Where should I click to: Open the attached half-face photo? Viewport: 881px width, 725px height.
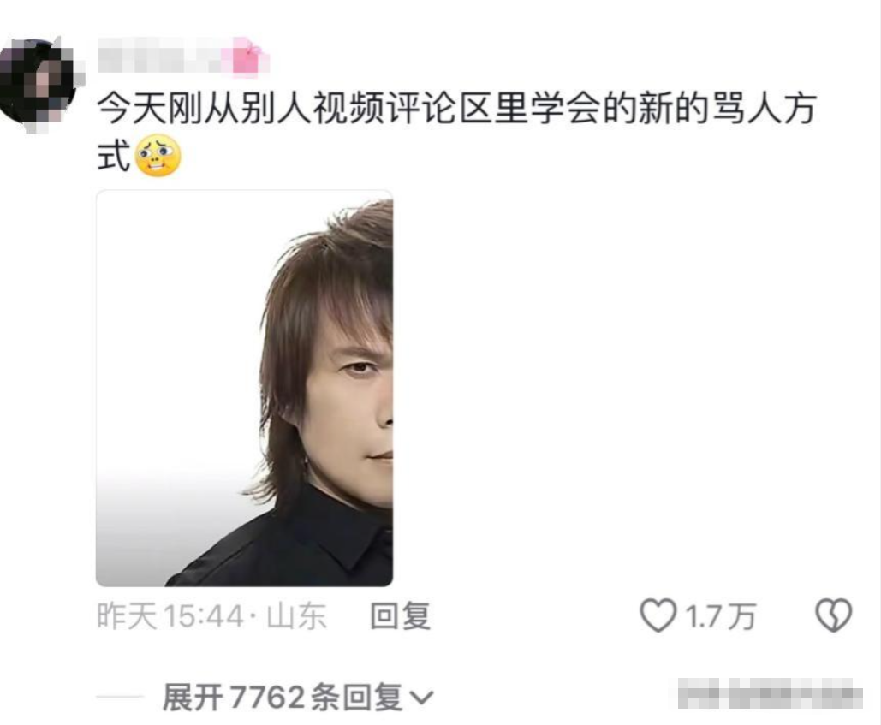click(244, 389)
